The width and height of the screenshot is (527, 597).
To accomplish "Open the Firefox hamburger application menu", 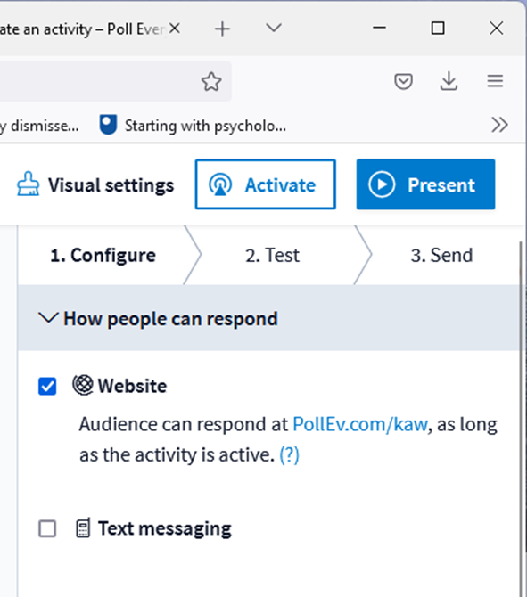I will [495, 81].
